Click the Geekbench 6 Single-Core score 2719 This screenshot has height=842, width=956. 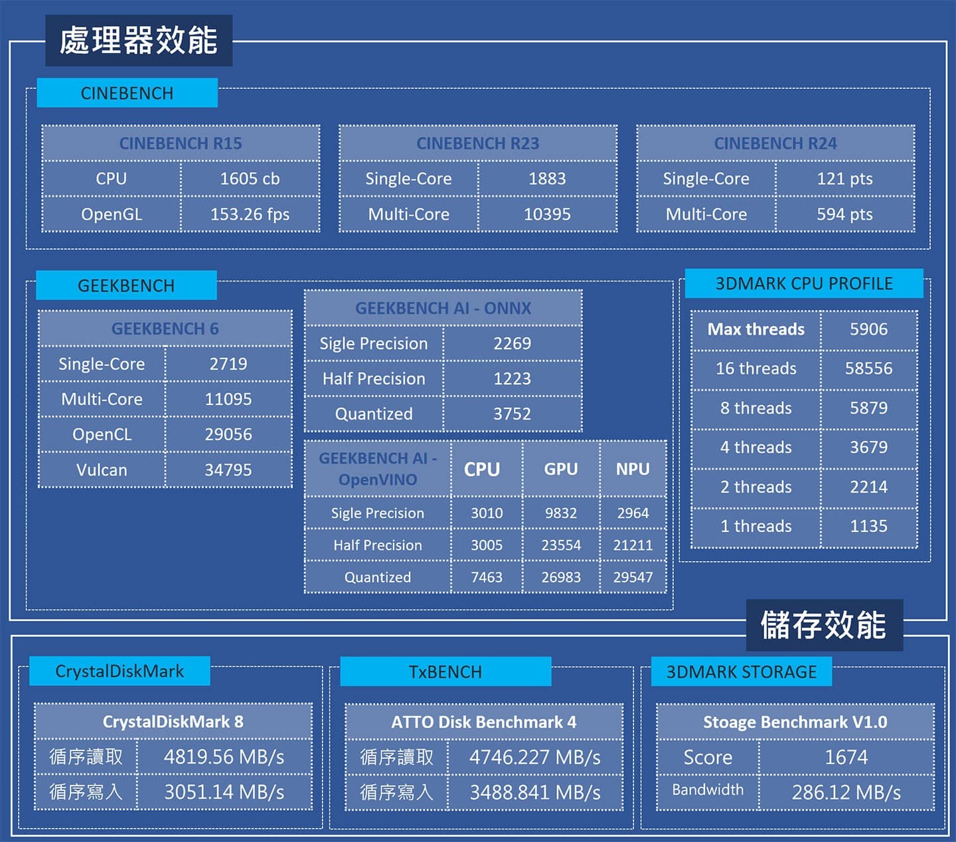pyautogui.click(x=228, y=364)
